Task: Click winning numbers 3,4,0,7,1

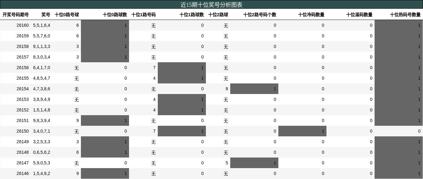Action: 42,131
